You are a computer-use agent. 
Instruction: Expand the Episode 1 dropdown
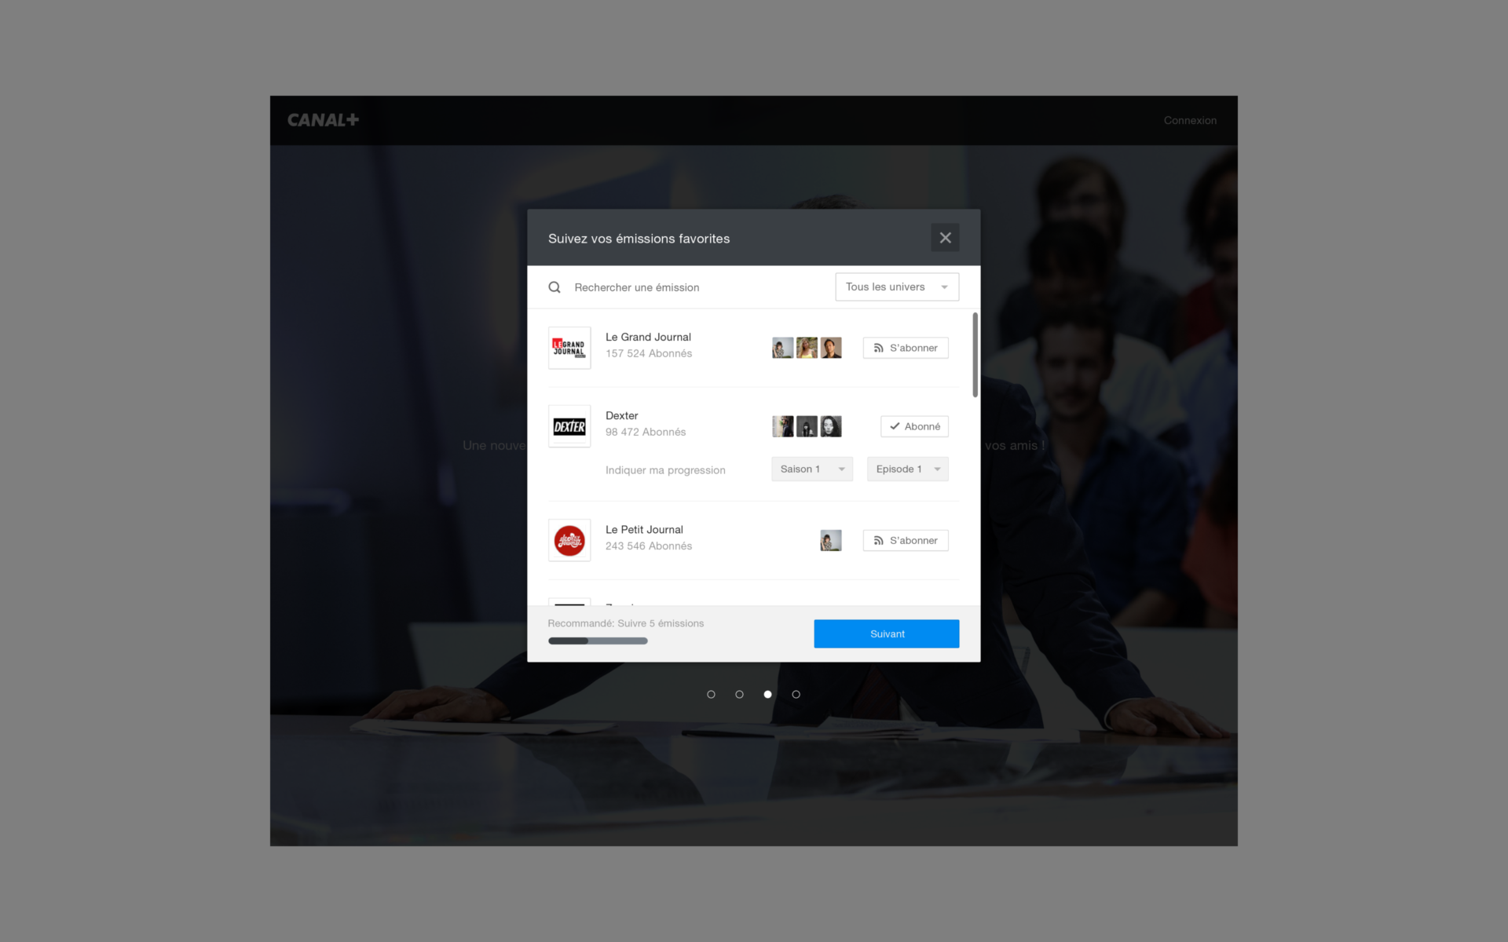click(907, 469)
